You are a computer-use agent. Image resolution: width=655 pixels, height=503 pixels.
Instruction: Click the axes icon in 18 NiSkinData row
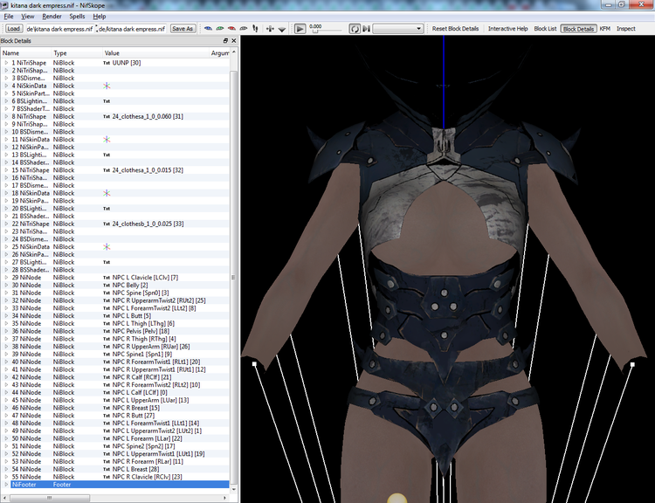[107, 193]
